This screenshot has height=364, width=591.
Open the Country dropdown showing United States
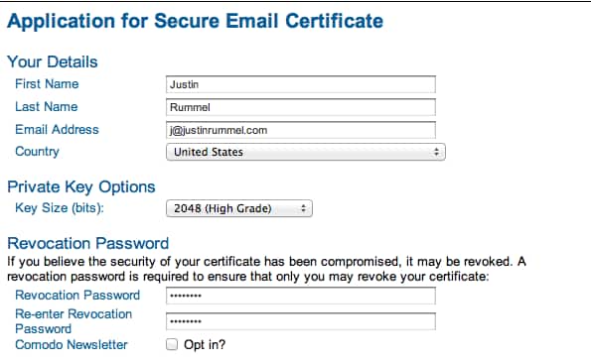(306, 152)
